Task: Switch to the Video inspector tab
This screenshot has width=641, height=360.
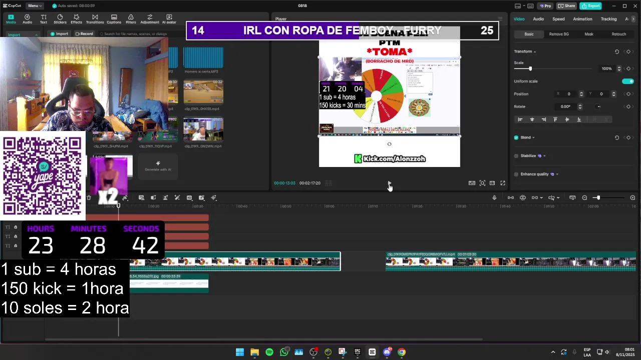Action: click(519, 19)
